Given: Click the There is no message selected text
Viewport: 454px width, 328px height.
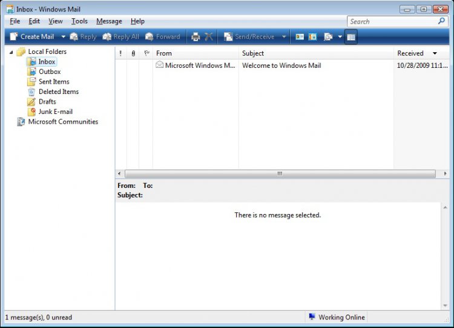Looking at the screenshot, I should tap(278, 215).
